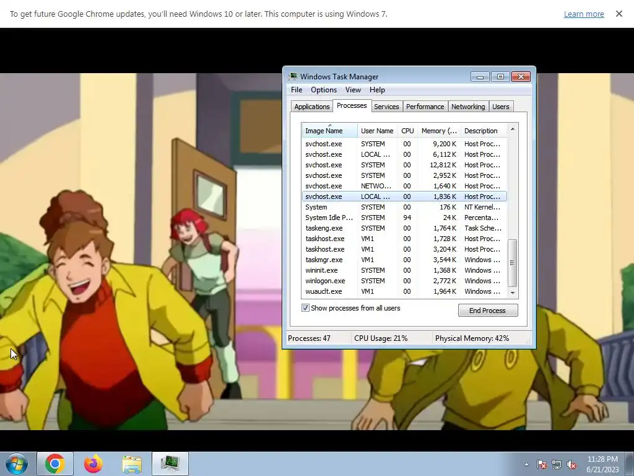Click the muted volume tray icon
634x476 pixels.
pyautogui.click(x=571, y=464)
